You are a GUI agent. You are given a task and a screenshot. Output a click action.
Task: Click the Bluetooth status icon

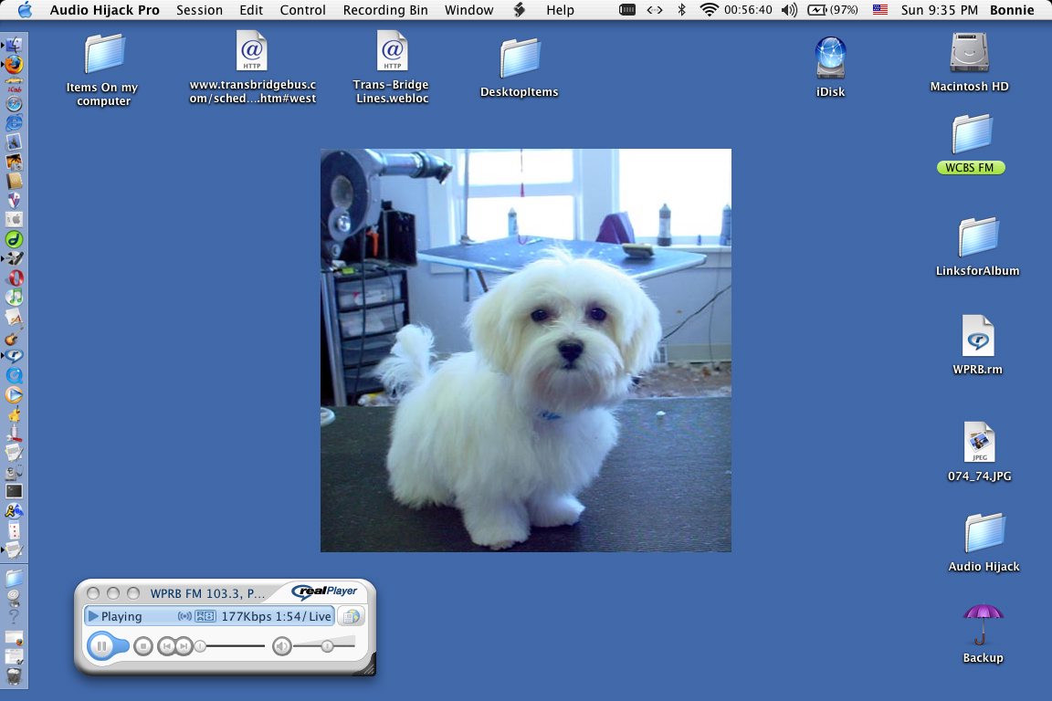(681, 10)
